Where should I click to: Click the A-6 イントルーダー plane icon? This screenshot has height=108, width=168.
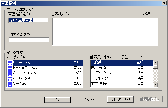pos(10,79)
